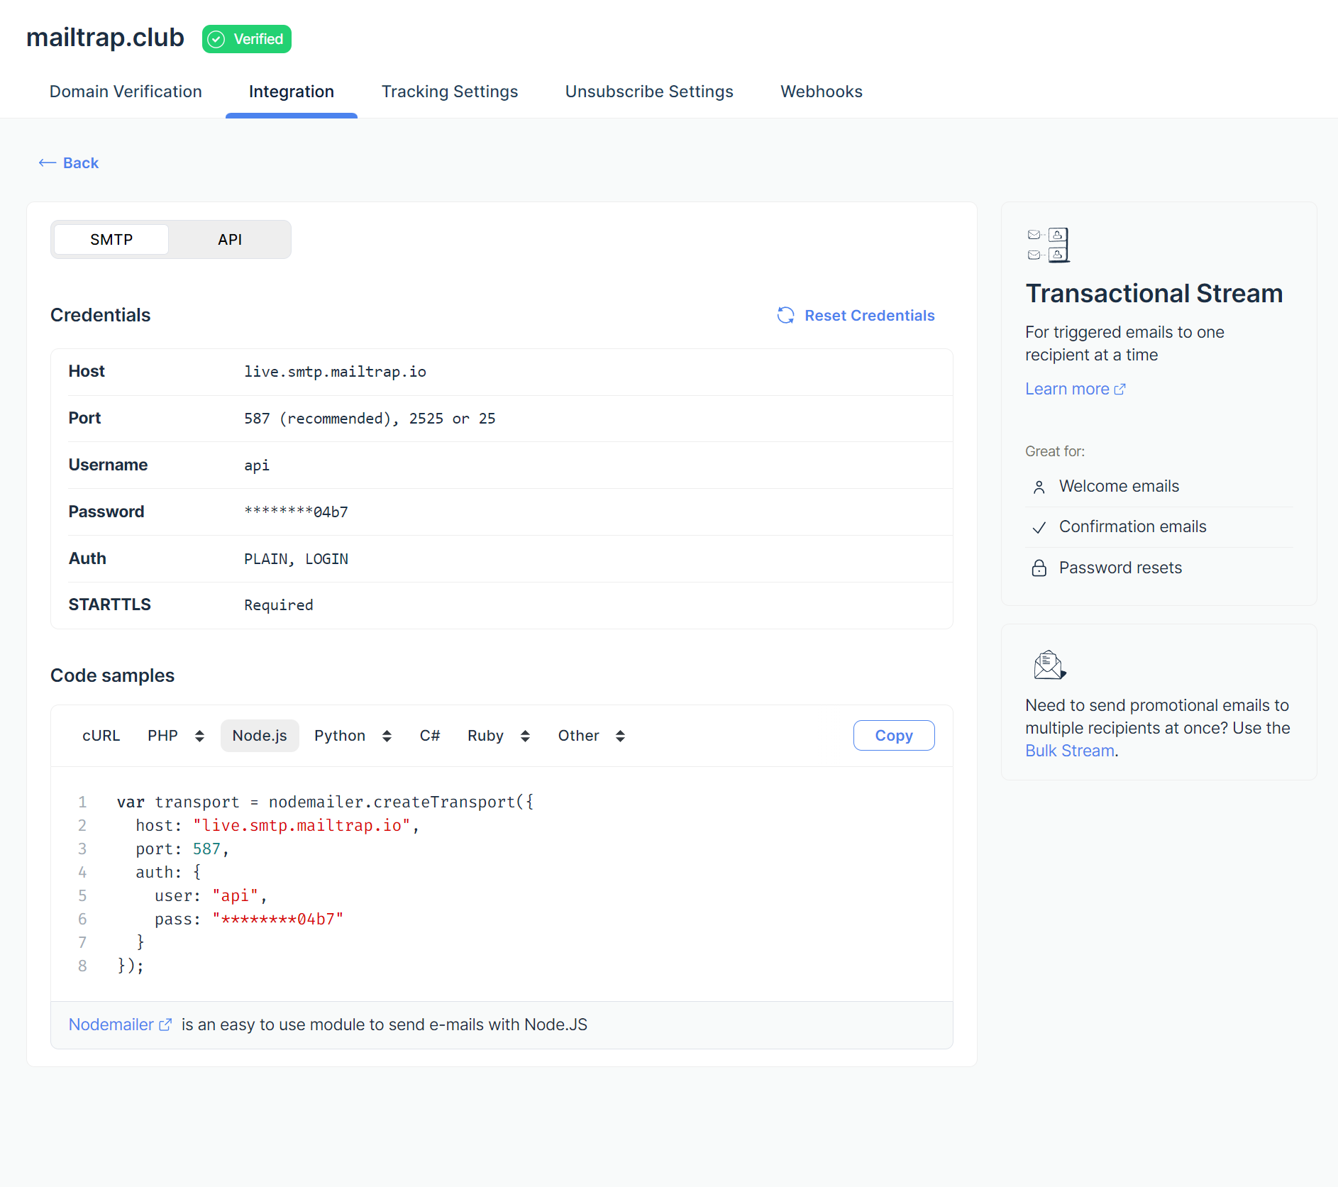Screen dimensions: 1338x1187
Task: Click the Password resets lock icon
Action: [1039, 568]
